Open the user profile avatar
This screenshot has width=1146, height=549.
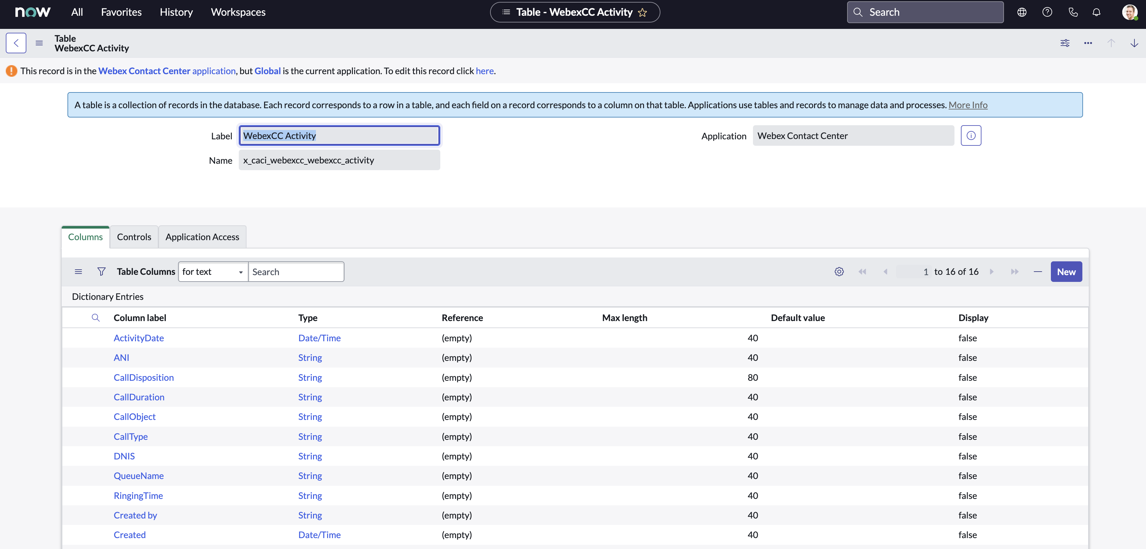coord(1130,13)
